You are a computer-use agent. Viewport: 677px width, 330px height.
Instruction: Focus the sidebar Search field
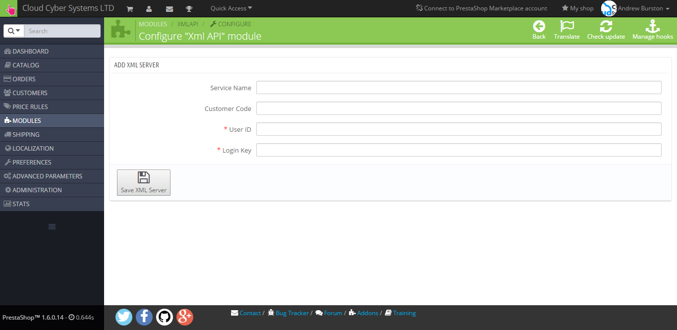[62, 31]
